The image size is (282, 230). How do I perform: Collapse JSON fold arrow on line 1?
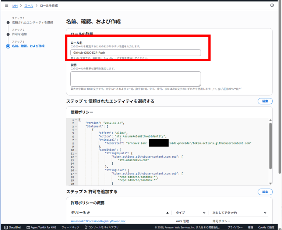[x=76, y=120]
